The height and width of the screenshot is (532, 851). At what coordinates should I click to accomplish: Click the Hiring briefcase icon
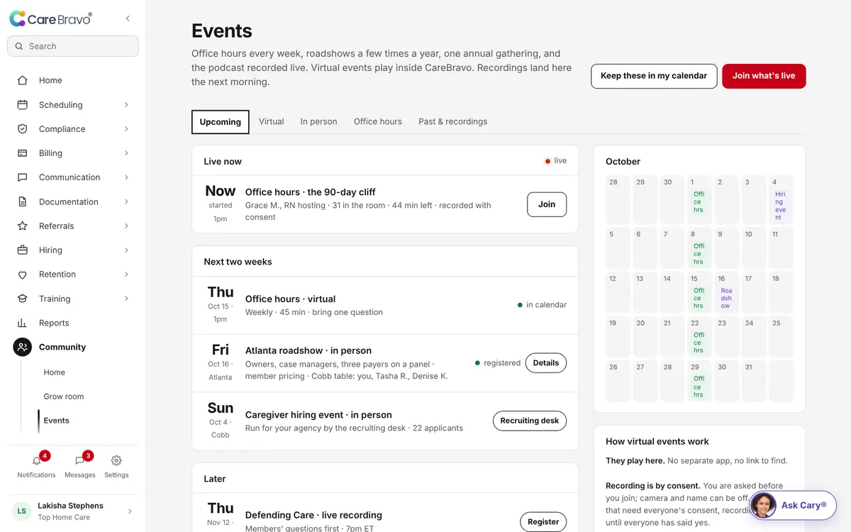(x=23, y=250)
